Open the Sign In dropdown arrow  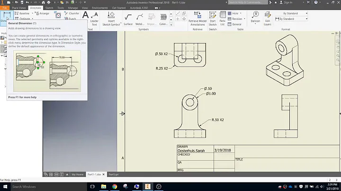click(x=304, y=2)
